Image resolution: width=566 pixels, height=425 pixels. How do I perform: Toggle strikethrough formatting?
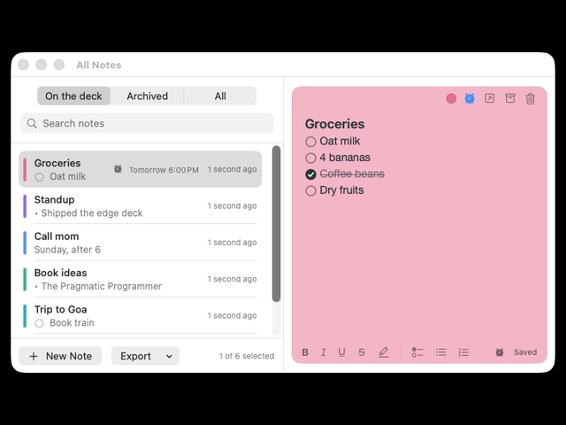(362, 352)
